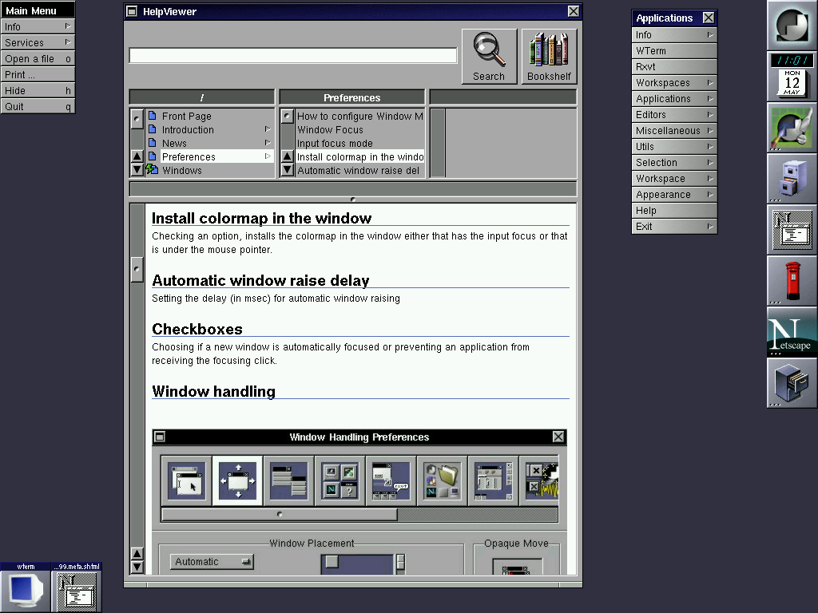Open the Bookshelf in HelpViewer
The image size is (818, 613).
tap(549, 56)
